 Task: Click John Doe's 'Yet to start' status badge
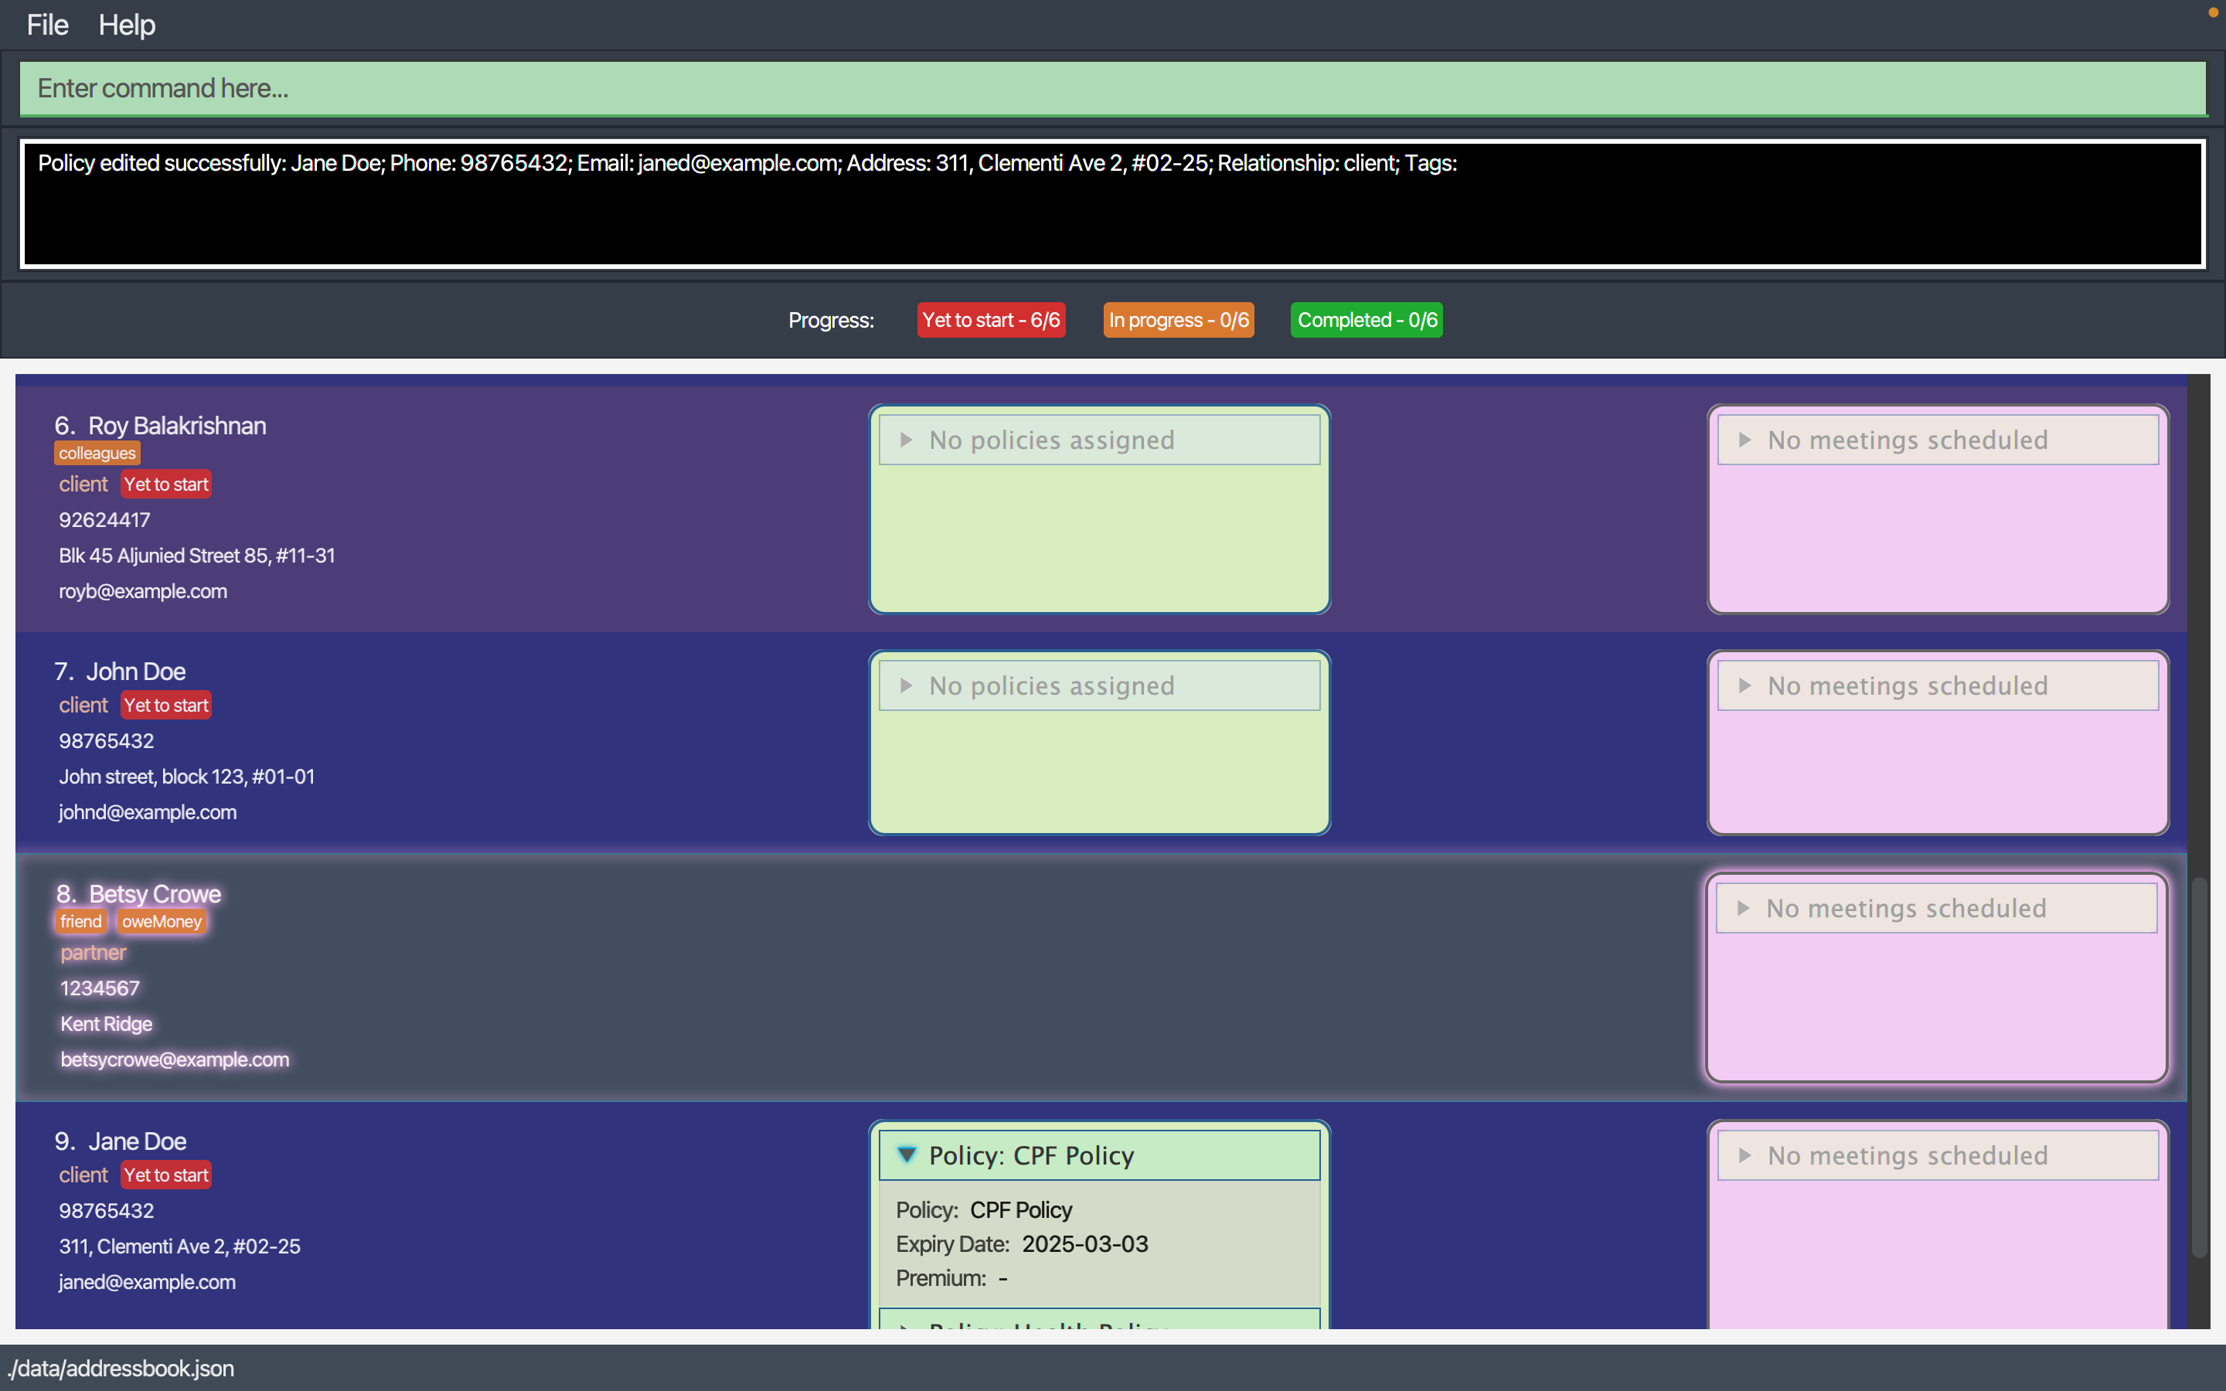pos(166,706)
